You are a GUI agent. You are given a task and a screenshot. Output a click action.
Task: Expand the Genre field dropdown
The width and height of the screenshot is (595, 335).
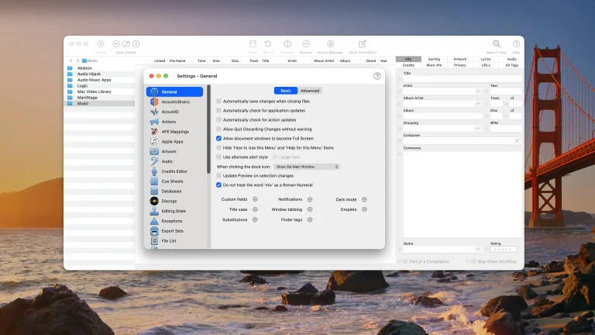(x=478, y=249)
